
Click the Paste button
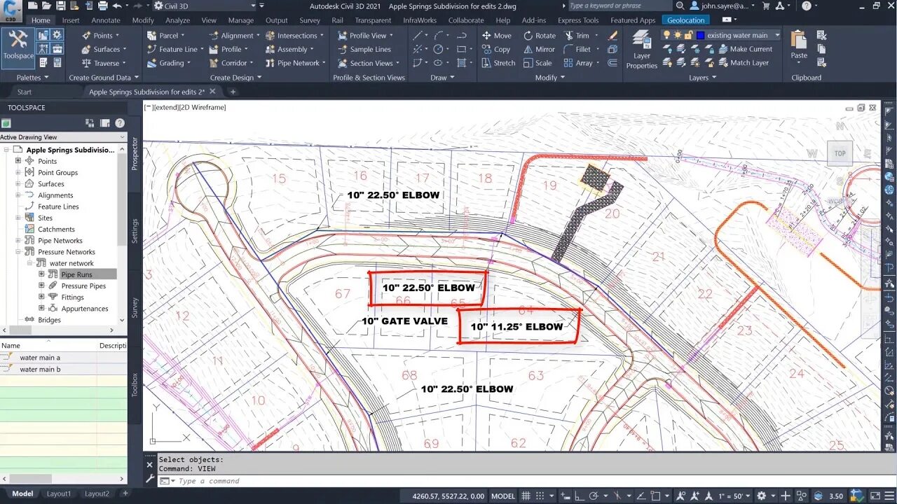(799, 45)
